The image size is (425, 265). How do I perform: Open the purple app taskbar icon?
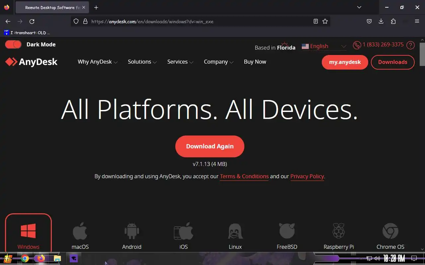73,258
